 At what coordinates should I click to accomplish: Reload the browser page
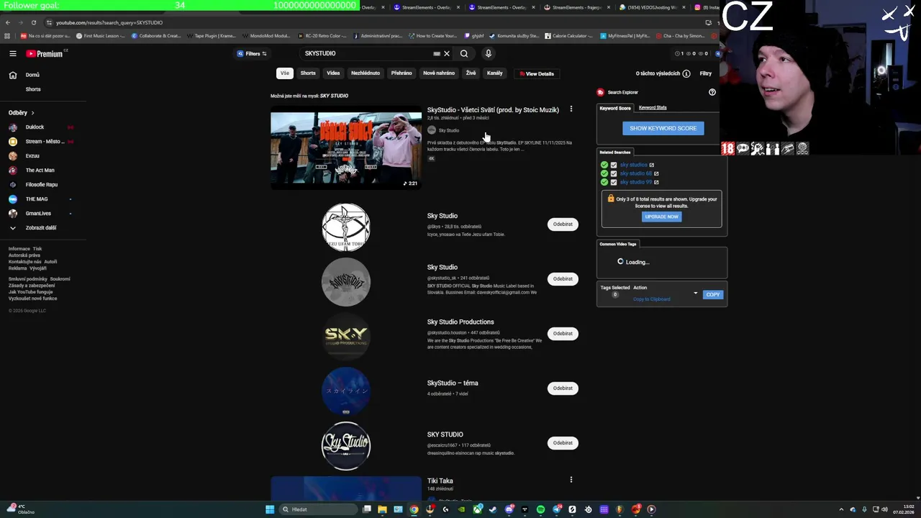coord(33,22)
